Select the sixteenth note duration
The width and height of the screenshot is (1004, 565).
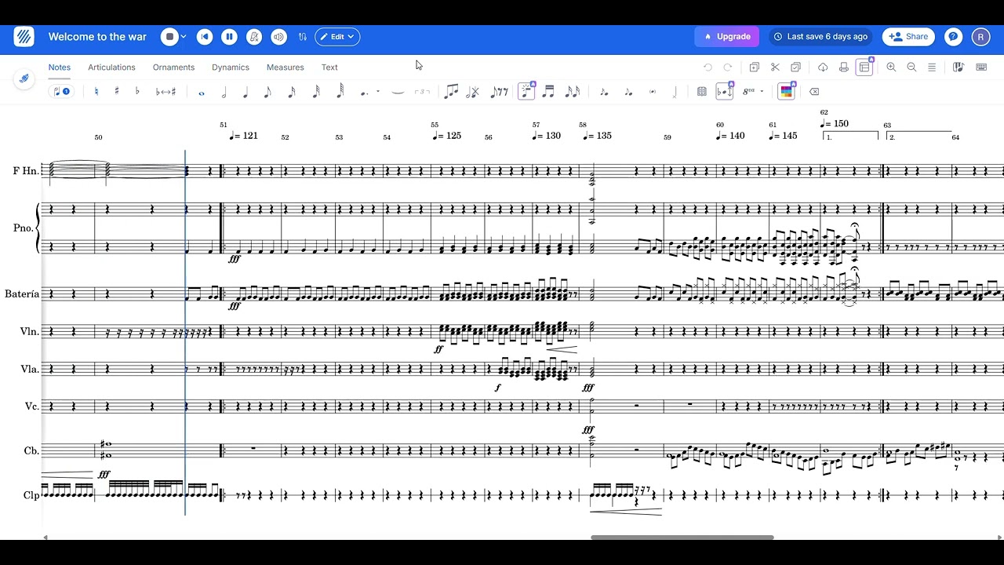point(292,93)
